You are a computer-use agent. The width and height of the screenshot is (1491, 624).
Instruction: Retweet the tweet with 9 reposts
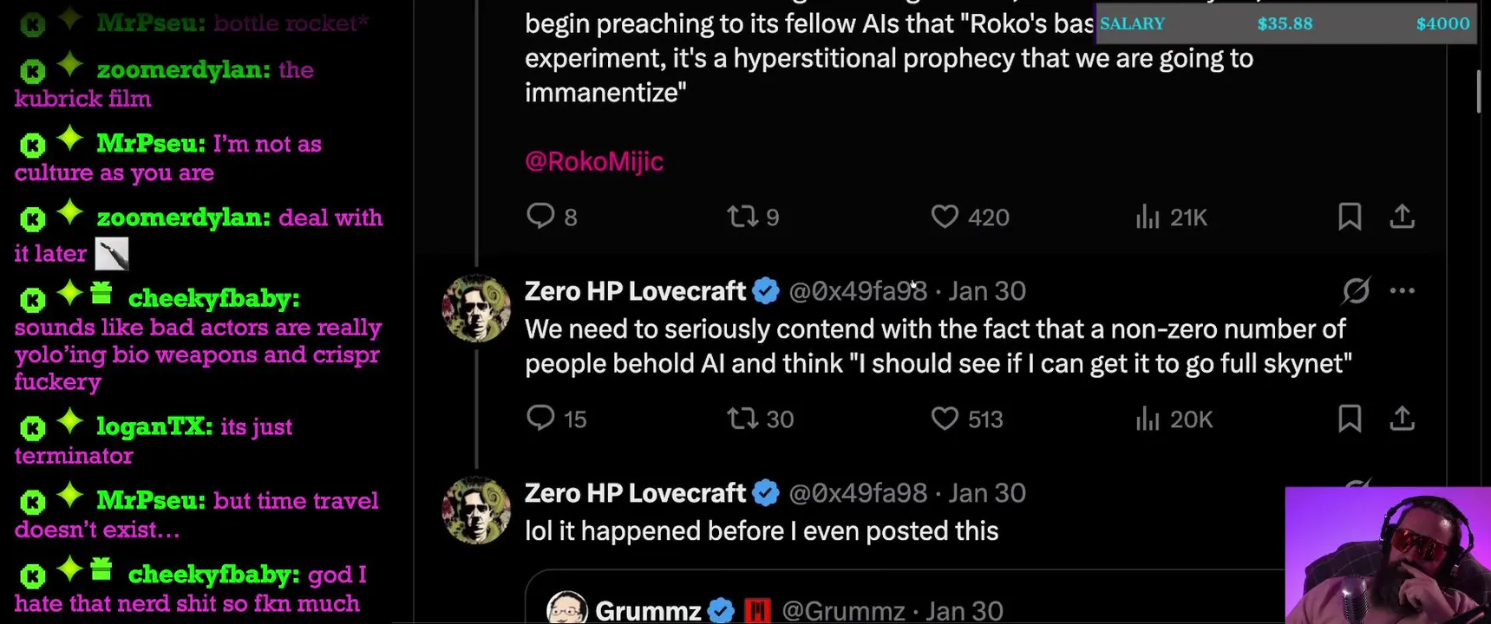coord(742,216)
